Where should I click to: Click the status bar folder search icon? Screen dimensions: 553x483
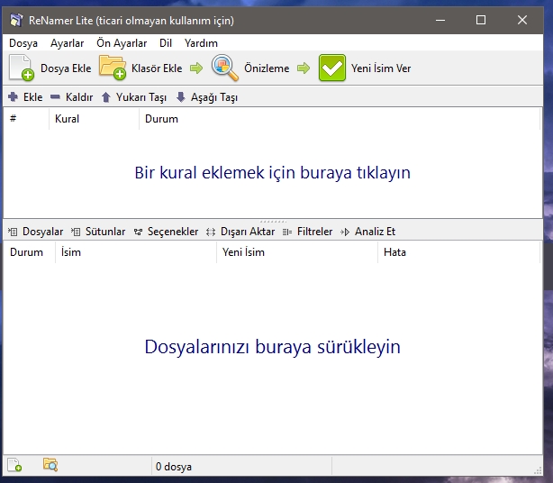50,465
